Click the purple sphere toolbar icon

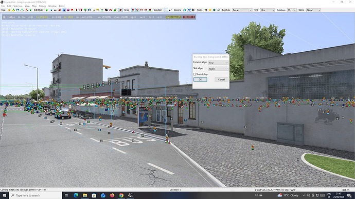pyautogui.click(x=68, y=10)
